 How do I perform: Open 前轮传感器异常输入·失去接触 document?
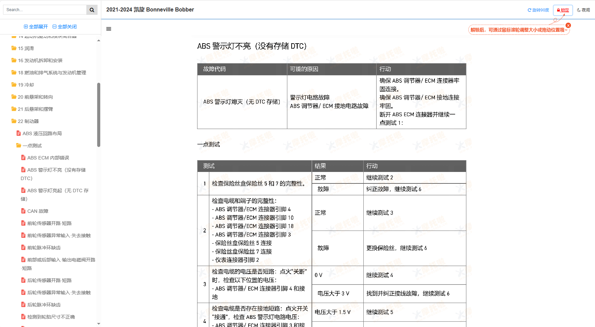click(x=59, y=235)
